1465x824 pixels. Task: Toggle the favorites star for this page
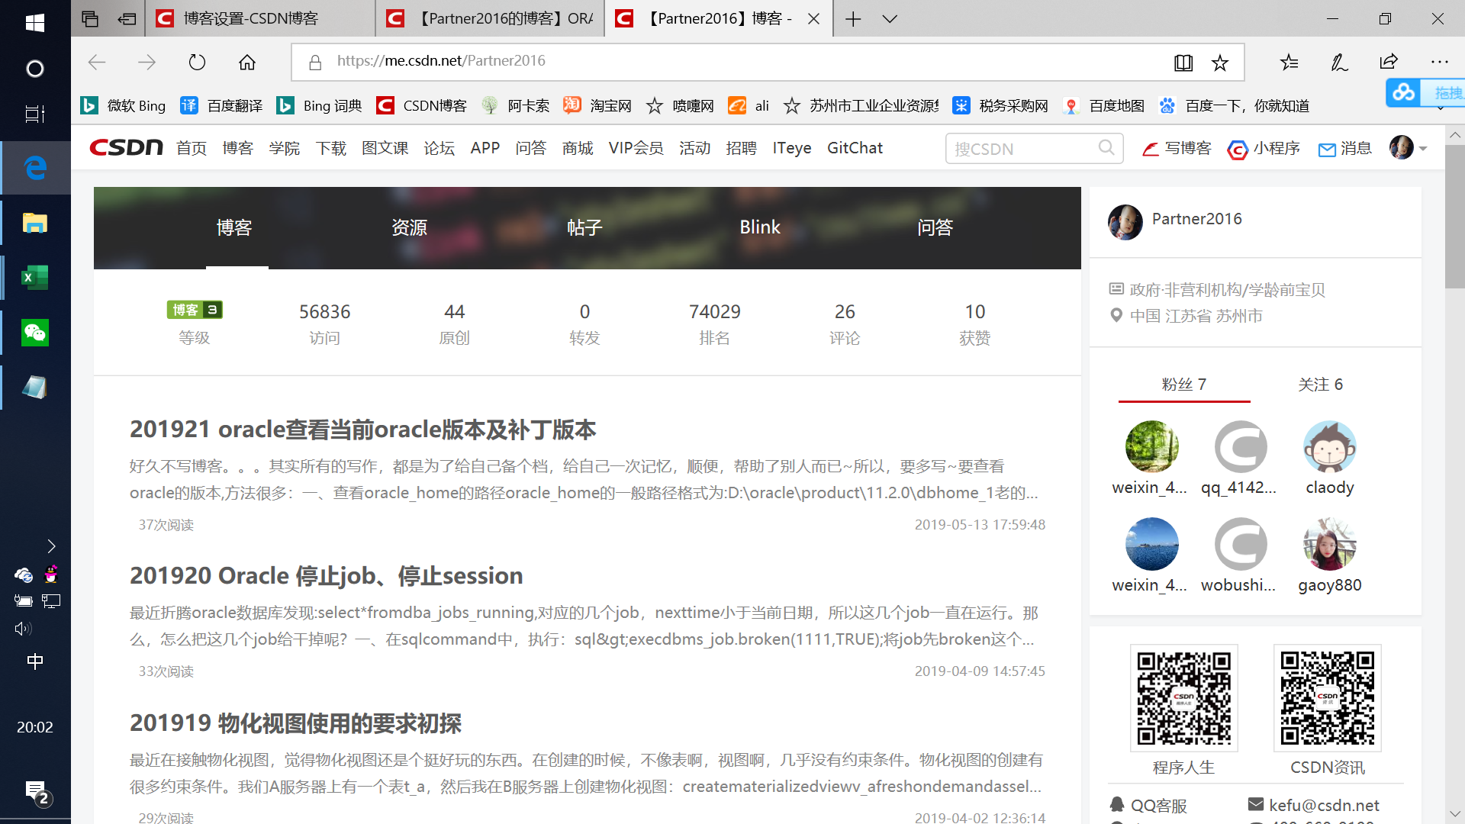(1220, 63)
